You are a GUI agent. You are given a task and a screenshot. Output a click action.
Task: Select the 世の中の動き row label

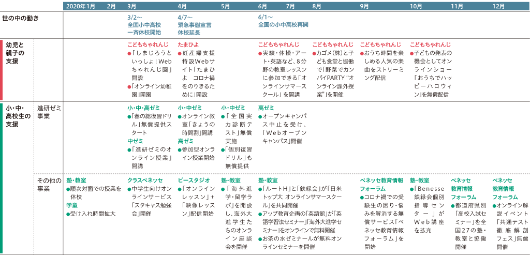pos(21,18)
